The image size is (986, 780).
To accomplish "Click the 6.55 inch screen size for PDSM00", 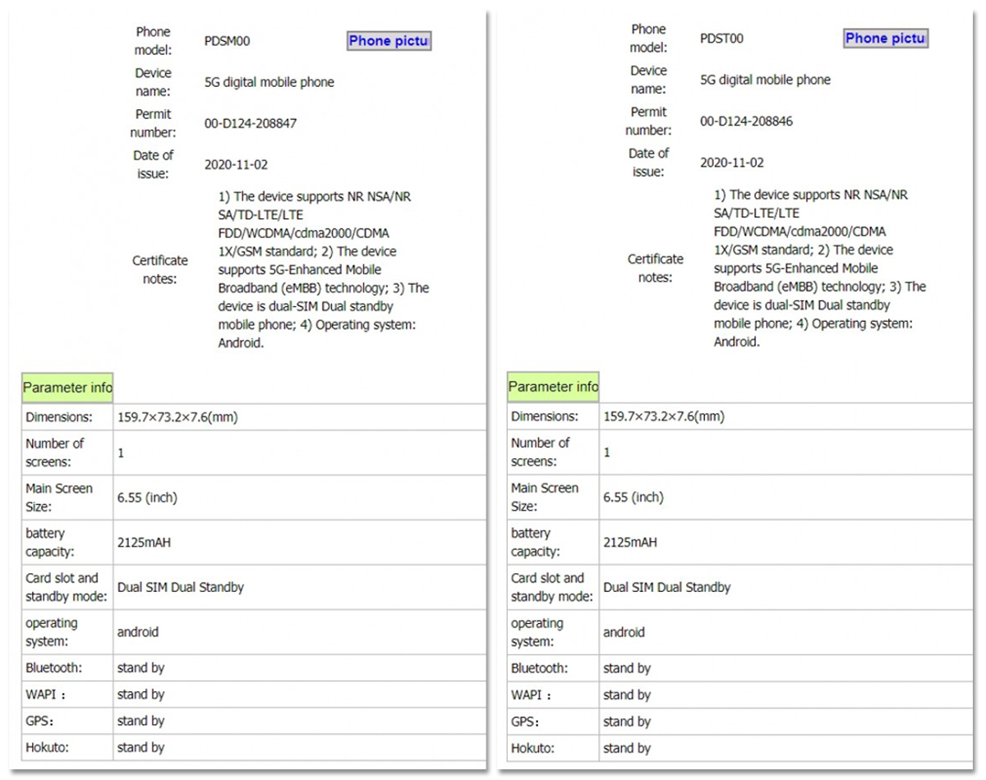I will tap(147, 498).
